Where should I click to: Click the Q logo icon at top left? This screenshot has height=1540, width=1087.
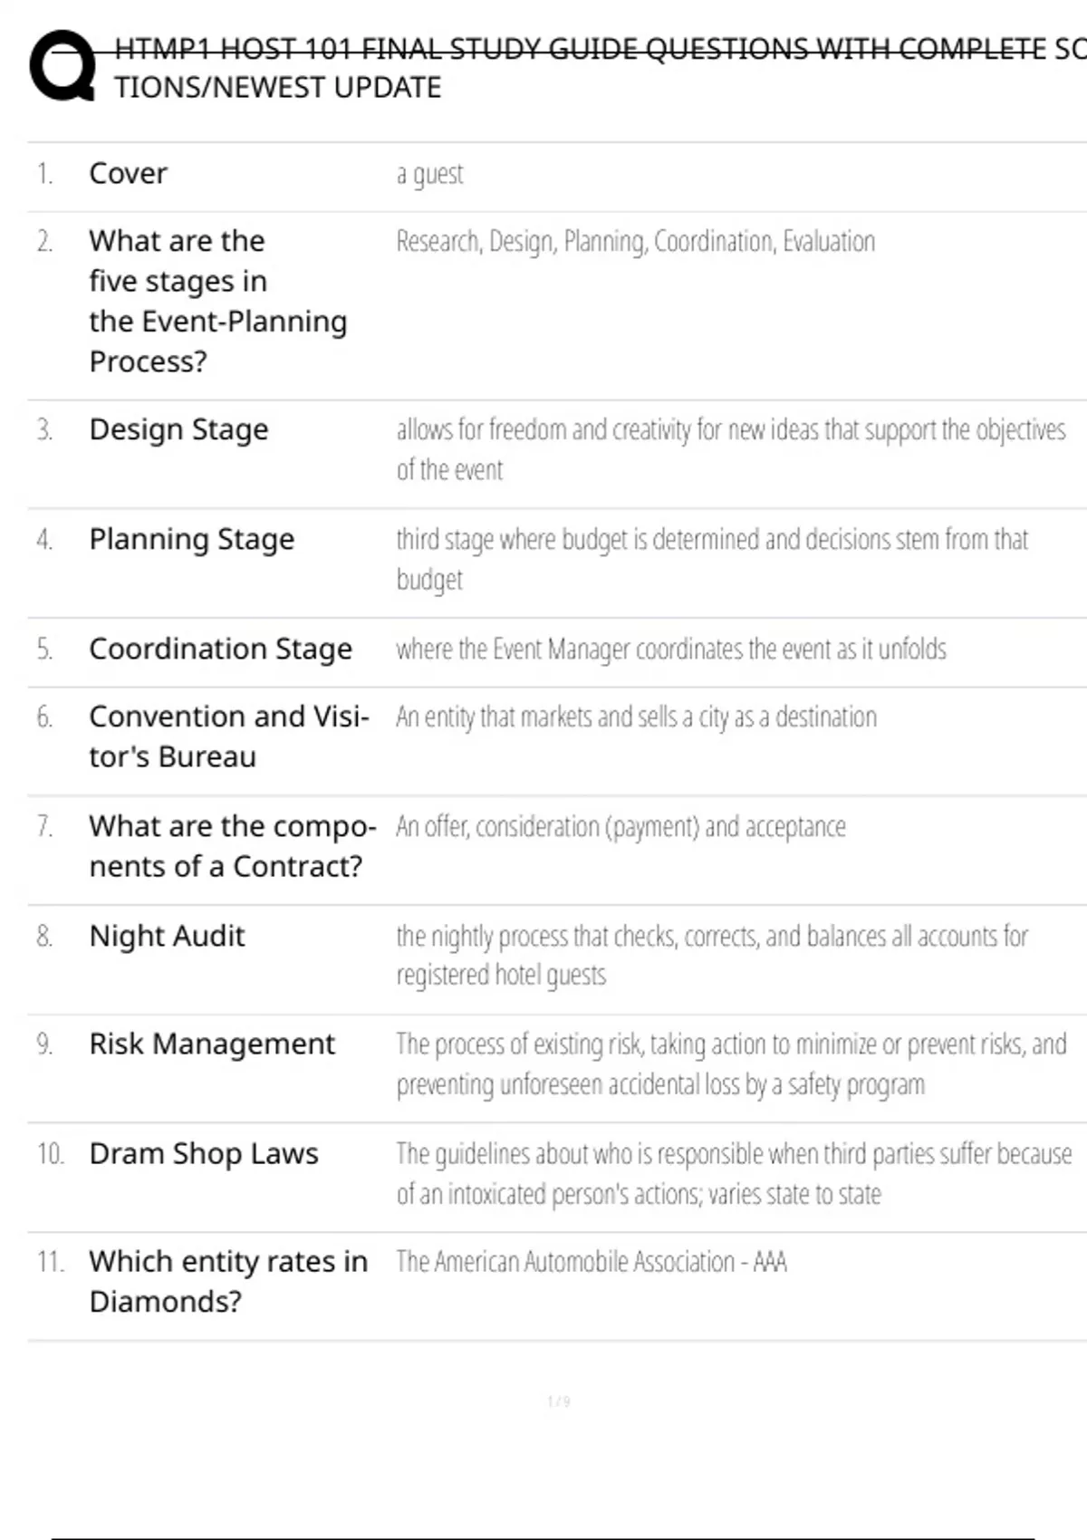[63, 66]
